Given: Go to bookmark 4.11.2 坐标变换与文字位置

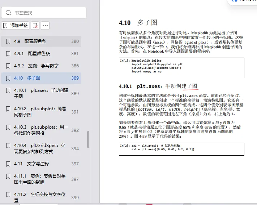Looking at the screenshot, I should pos(41,197).
